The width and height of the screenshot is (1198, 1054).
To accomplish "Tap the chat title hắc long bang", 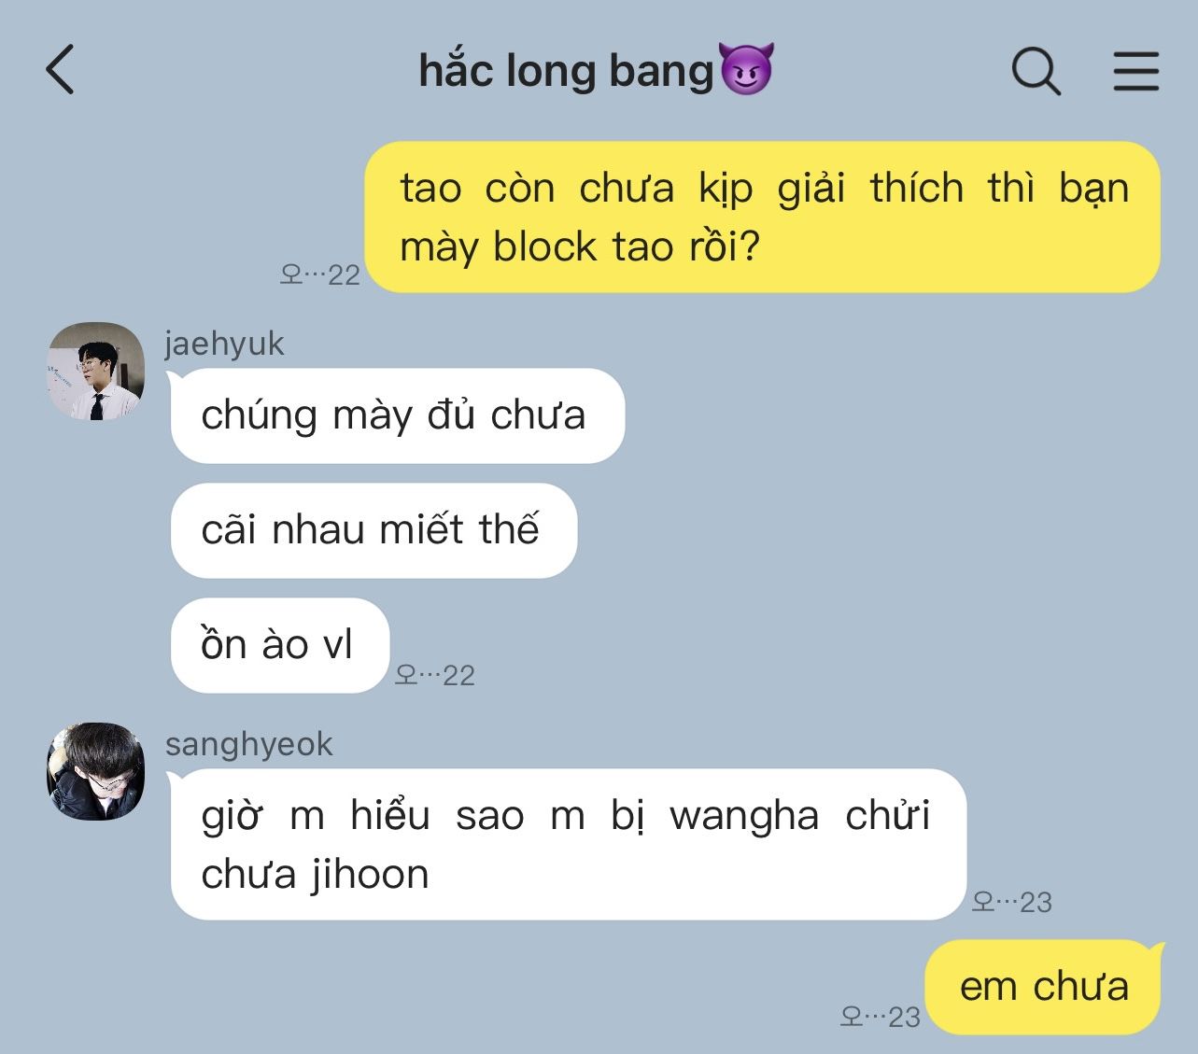I will [x=566, y=71].
